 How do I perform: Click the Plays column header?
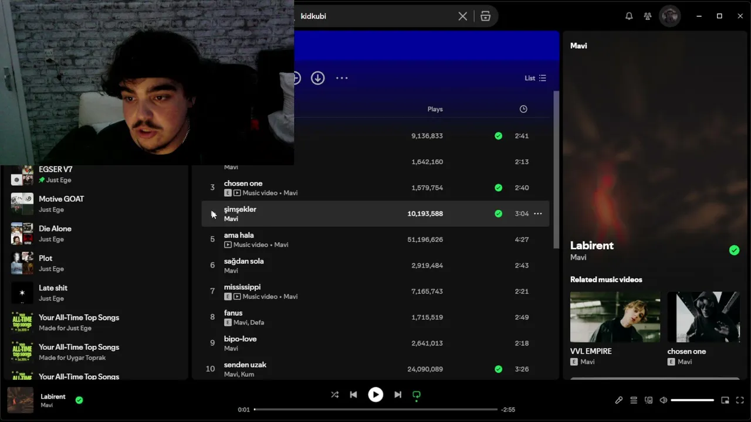(435, 109)
